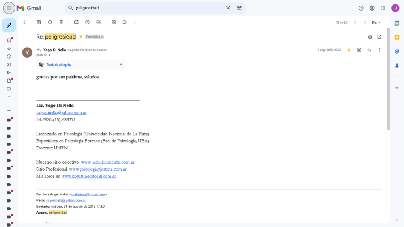Click 'Traducir al inglés' link

click(x=58, y=65)
